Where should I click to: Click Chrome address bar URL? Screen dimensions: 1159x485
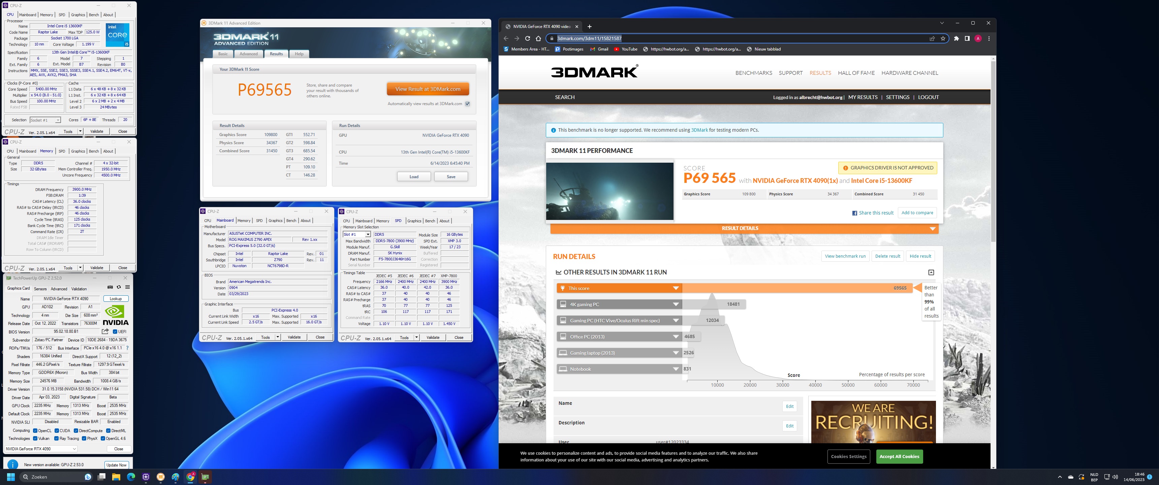(589, 39)
